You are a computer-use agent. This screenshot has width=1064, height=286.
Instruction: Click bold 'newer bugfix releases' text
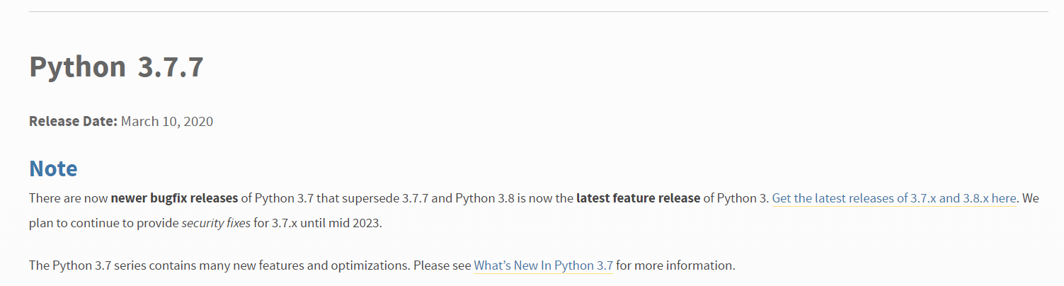tap(174, 198)
